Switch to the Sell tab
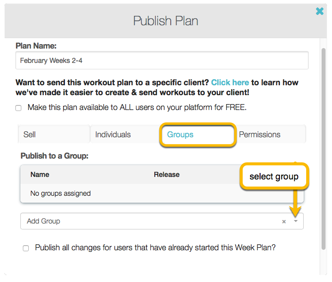The image size is (332, 282). point(29,134)
